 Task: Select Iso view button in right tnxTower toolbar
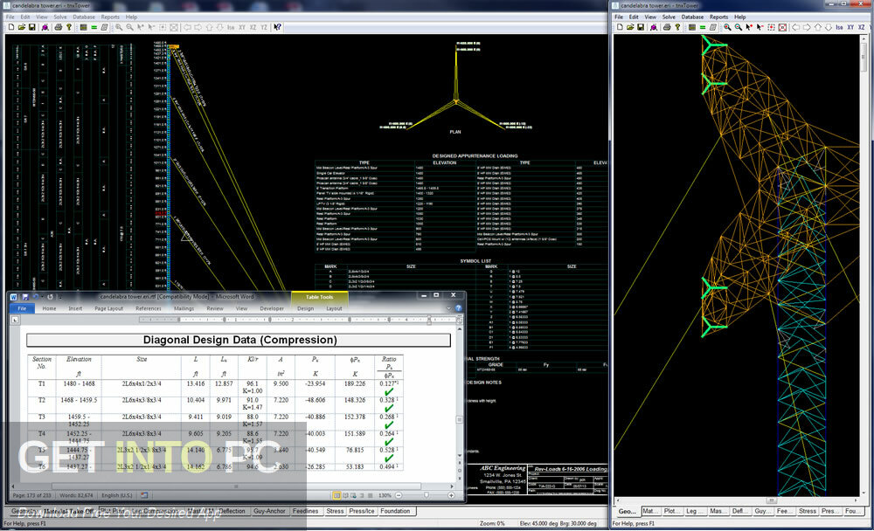(839, 27)
